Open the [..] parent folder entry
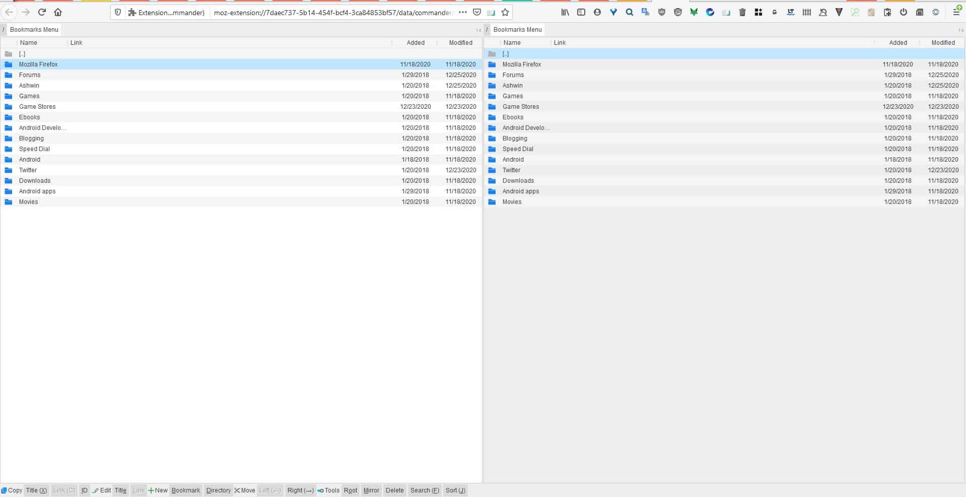Viewport: 966px width, 497px height. click(22, 54)
